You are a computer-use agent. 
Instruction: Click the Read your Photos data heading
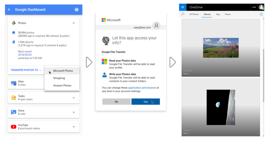[x=122, y=61]
